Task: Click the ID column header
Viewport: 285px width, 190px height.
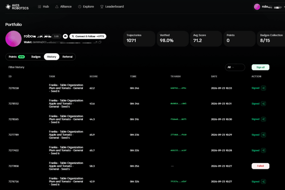Action: [10, 76]
